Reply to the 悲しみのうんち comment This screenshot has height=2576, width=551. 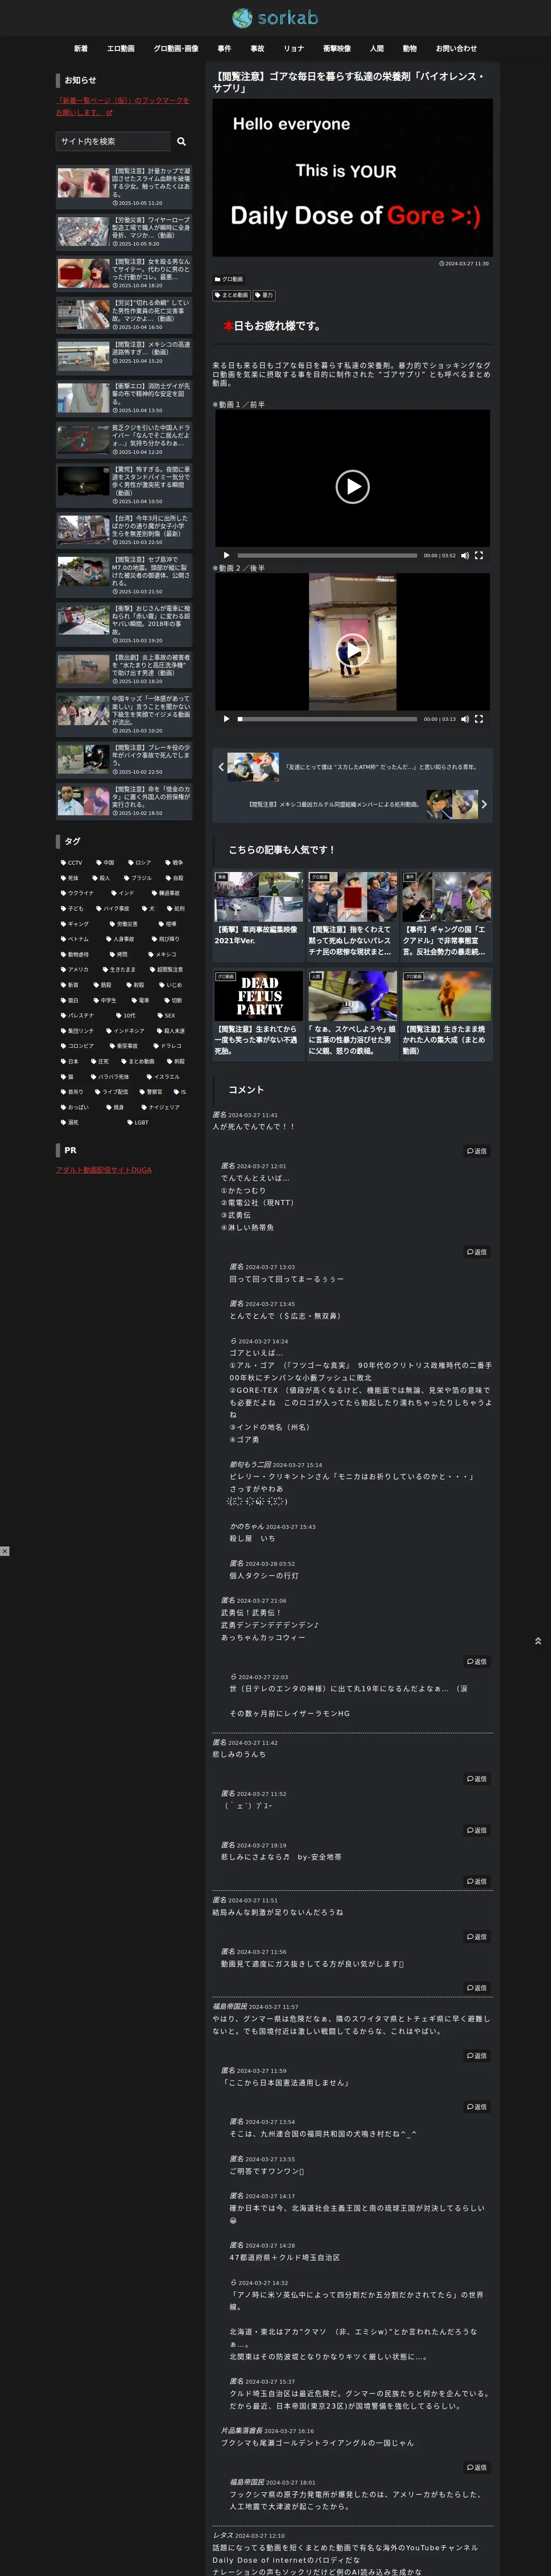tap(477, 1779)
